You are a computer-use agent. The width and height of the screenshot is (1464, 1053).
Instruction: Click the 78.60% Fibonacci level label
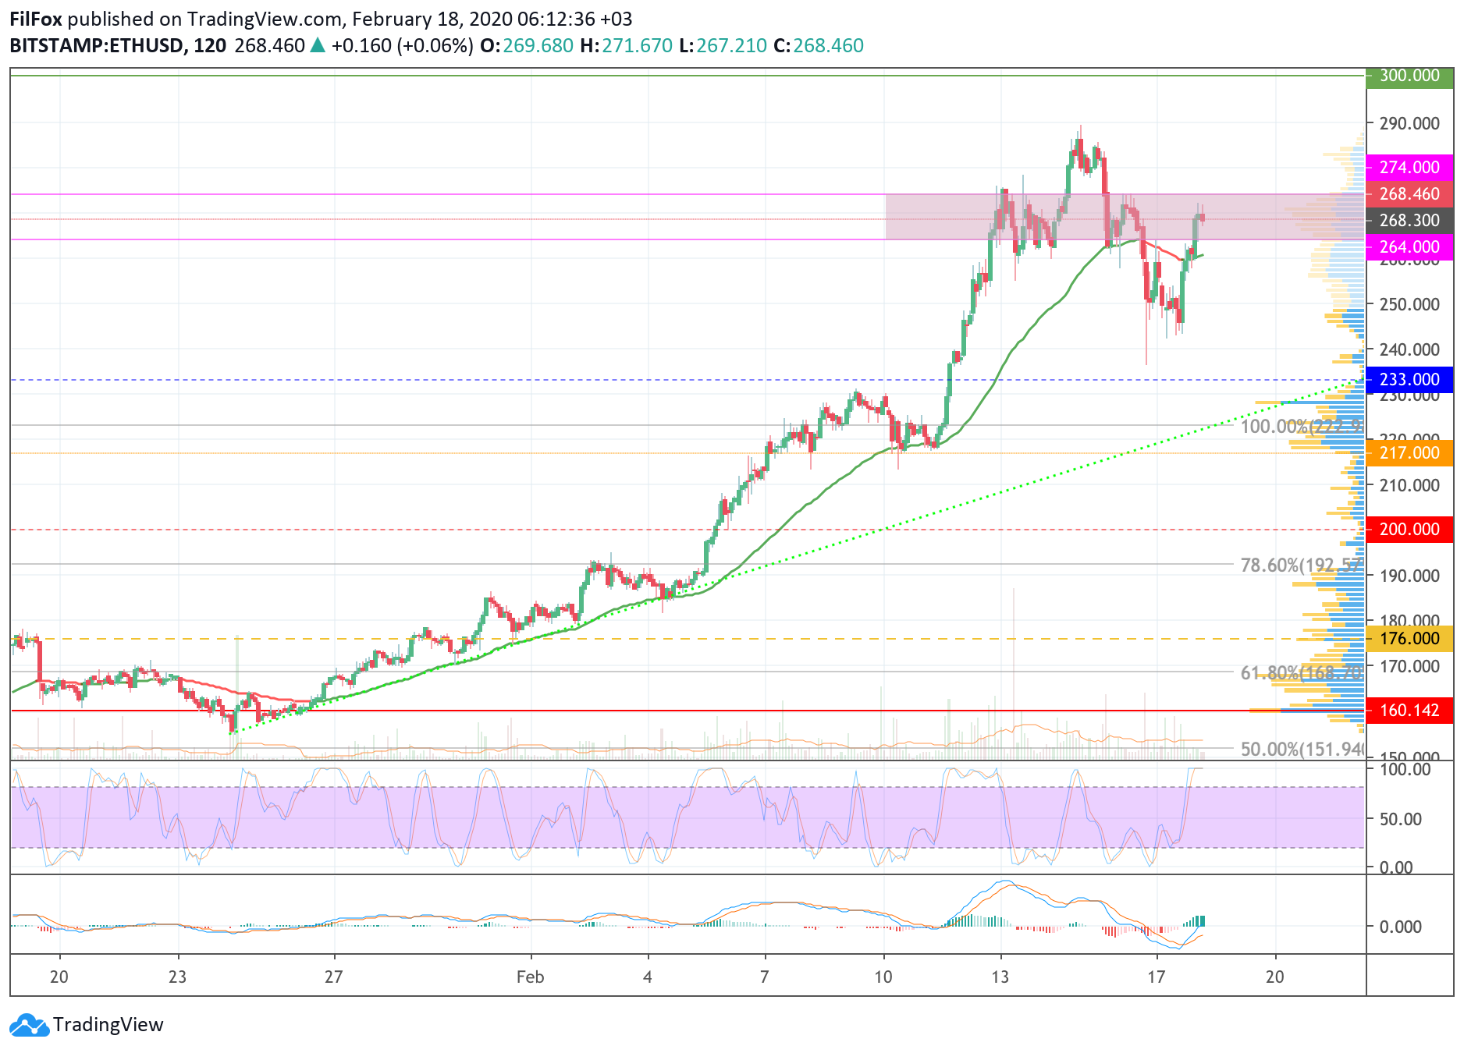(x=1302, y=565)
